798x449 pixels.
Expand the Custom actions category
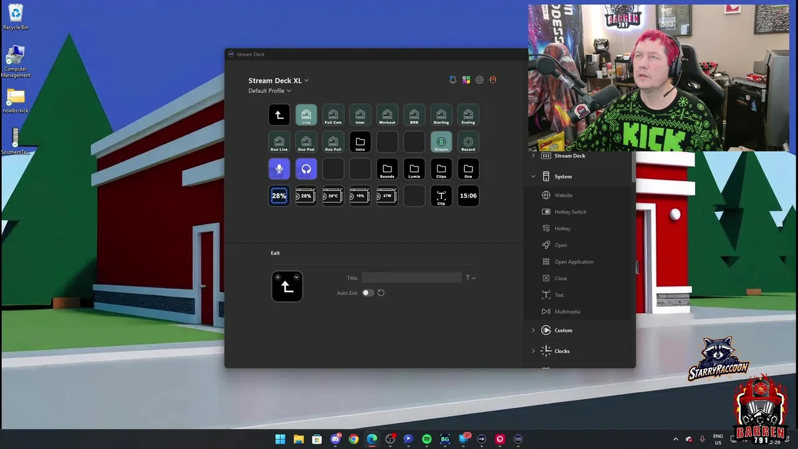[x=533, y=331]
